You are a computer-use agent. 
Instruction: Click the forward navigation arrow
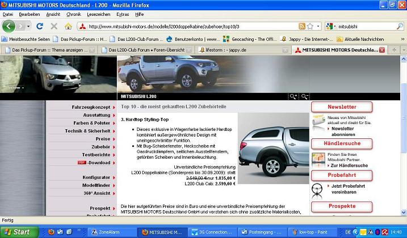click(x=20, y=26)
